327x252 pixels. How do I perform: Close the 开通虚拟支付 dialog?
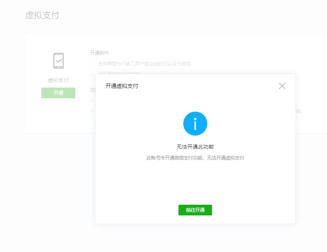click(x=282, y=86)
